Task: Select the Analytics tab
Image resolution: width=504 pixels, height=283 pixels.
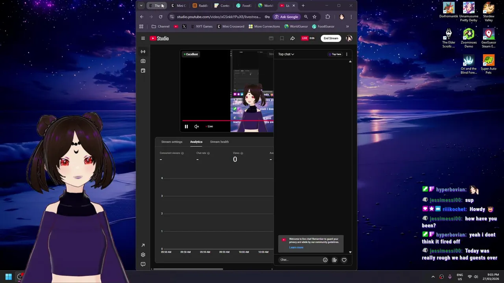Action: click(x=196, y=142)
